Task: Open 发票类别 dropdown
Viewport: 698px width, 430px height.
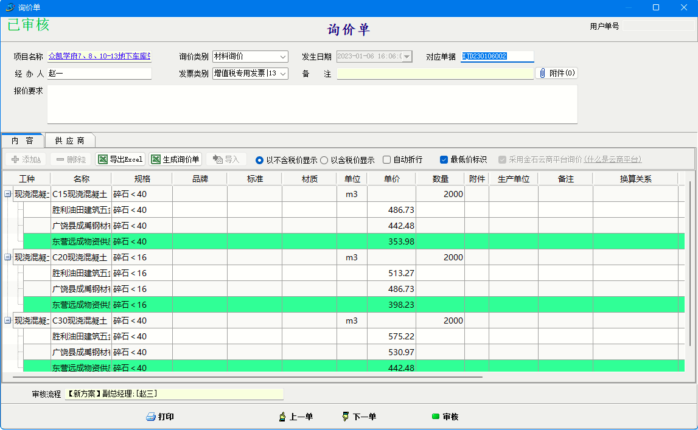Action: coord(283,74)
